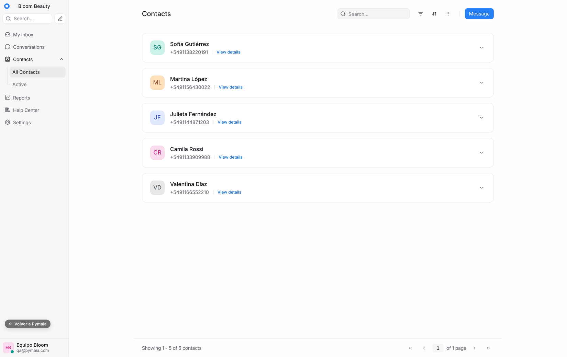
Task: Click Volver a Pymaia button
Action: coord(27,324)
